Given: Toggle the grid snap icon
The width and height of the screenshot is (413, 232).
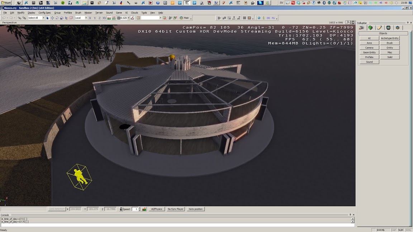Looking at the screenshot, I should pyautogui.click(x=119, y=18).
